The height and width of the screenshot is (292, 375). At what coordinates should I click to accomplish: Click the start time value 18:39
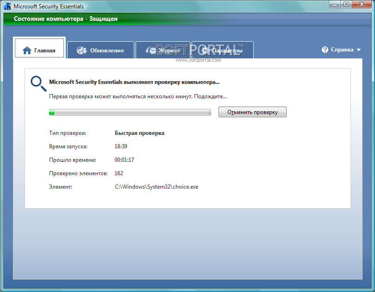point(121,146)
